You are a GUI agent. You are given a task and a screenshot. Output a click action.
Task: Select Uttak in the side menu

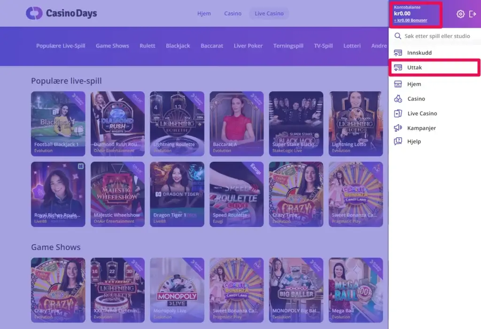coord(434,68)
